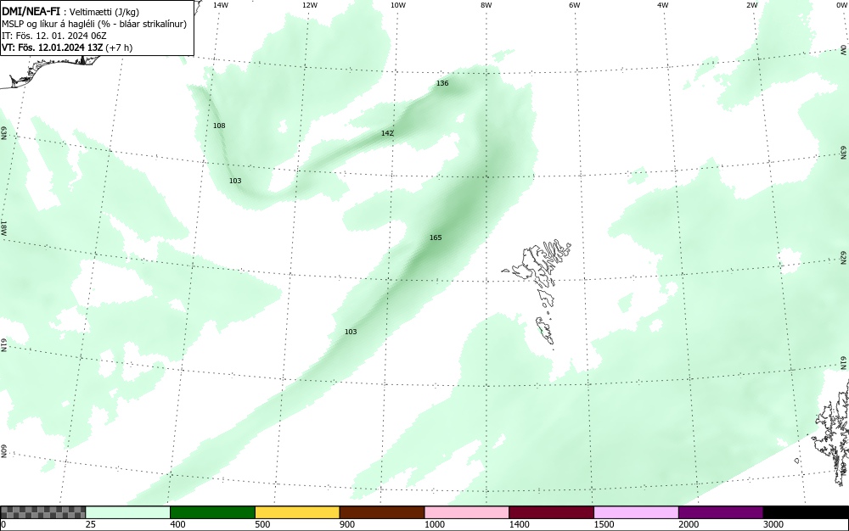Click the Shetland coastline outline
The image size is (849, 531).
[832, 432]
